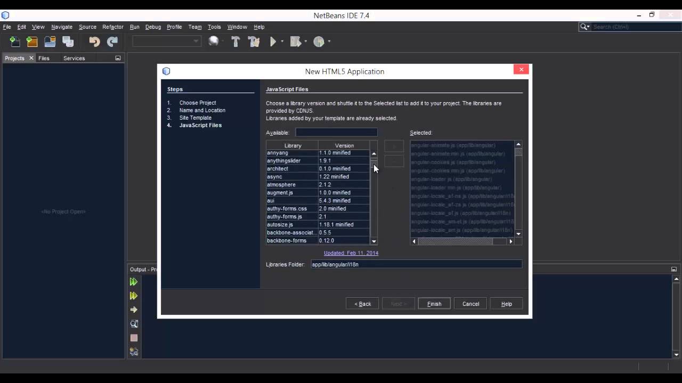Select the Projects tab
The image size is (682, 383).
point(14,58)
